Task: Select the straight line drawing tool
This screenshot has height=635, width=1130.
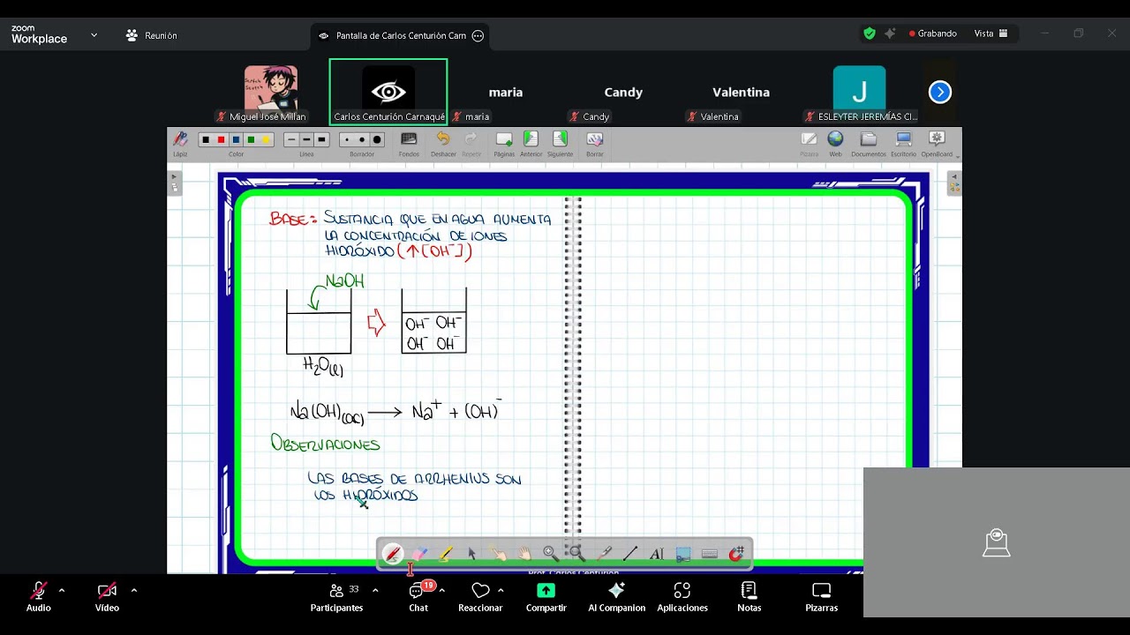Action: coord(630,554)
